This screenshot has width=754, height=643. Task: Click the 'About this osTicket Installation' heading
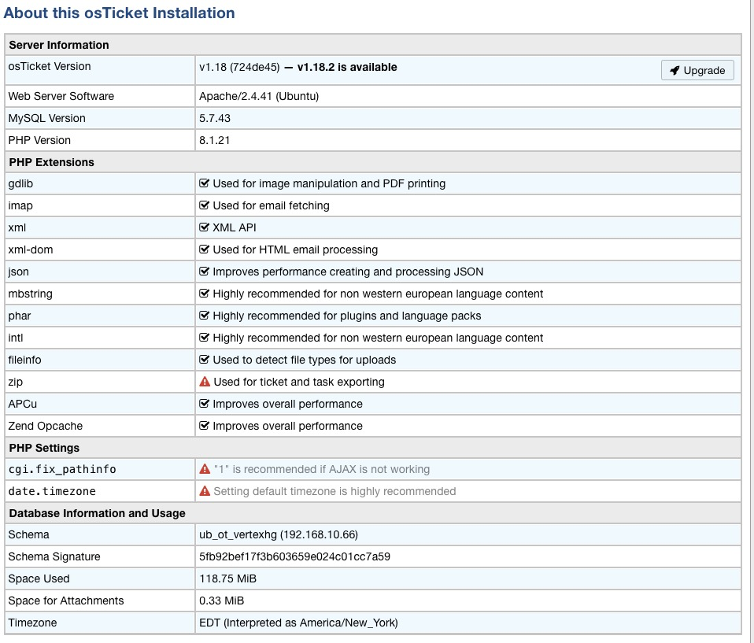click(x=120, y=13)
